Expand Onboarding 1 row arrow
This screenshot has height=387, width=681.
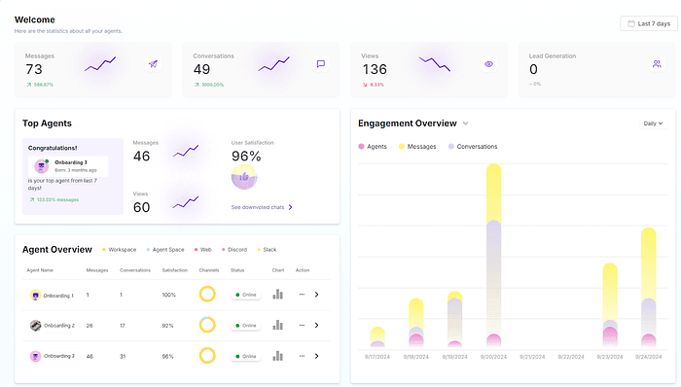click(316, 295)
